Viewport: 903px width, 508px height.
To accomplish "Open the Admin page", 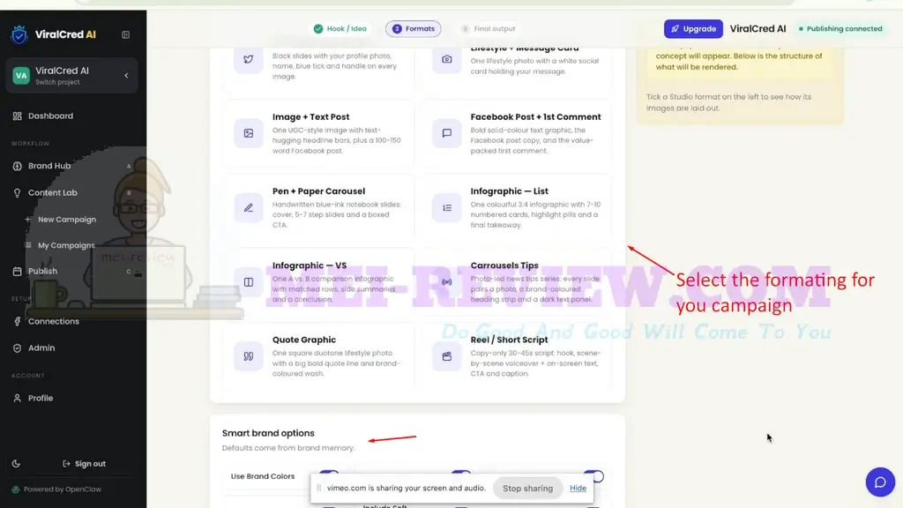I will click(x=41, y=347).
